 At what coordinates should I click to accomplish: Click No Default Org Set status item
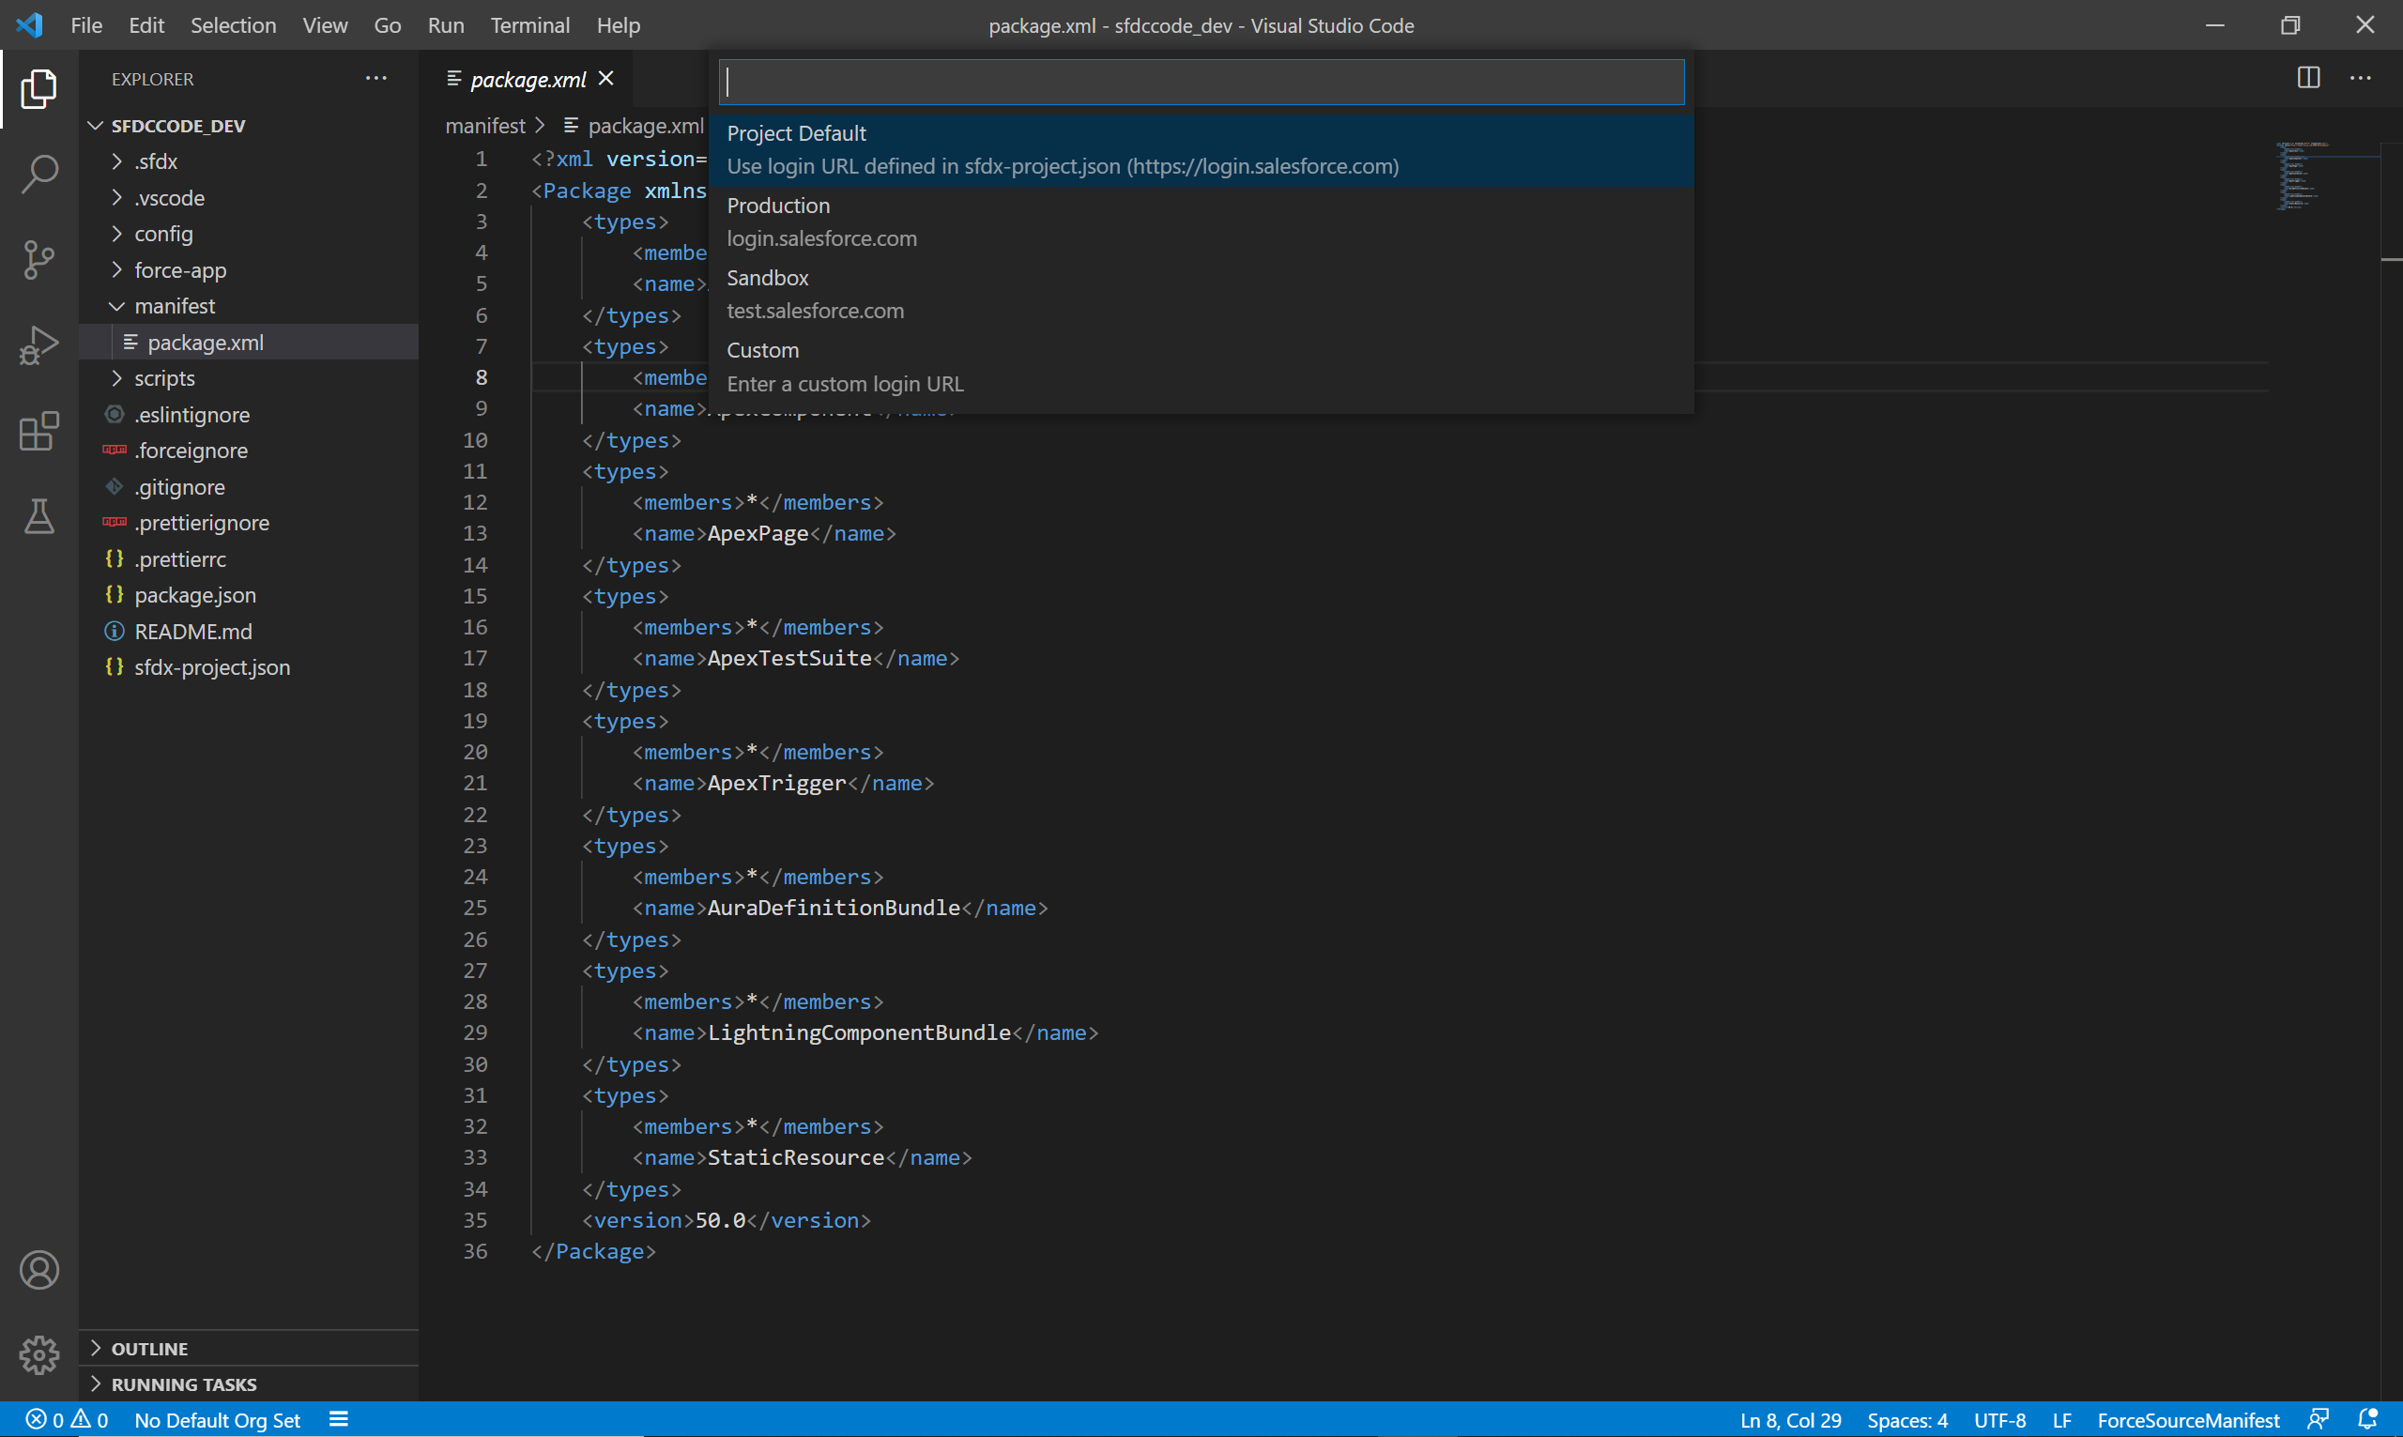[217, 1419]
